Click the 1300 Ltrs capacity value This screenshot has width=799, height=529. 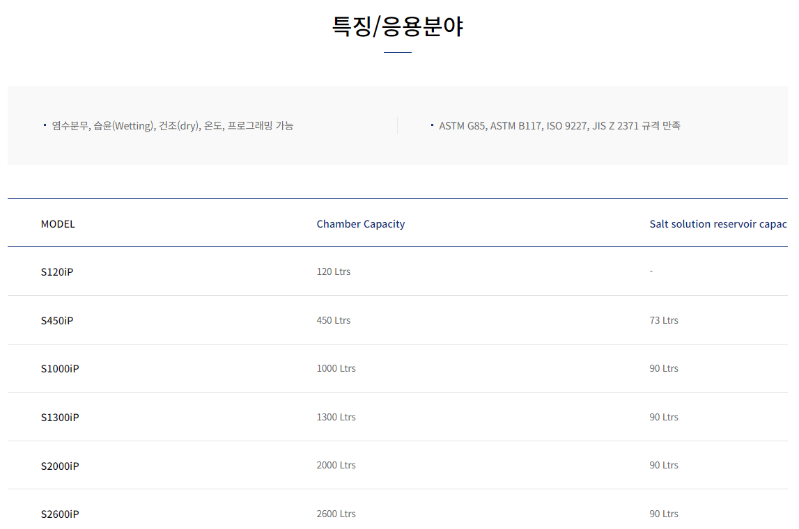point(336,417)
